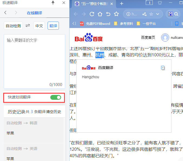This screenshot has width=183, height=161.
Task: Click the address bar URL text
Action: point(134,14)
